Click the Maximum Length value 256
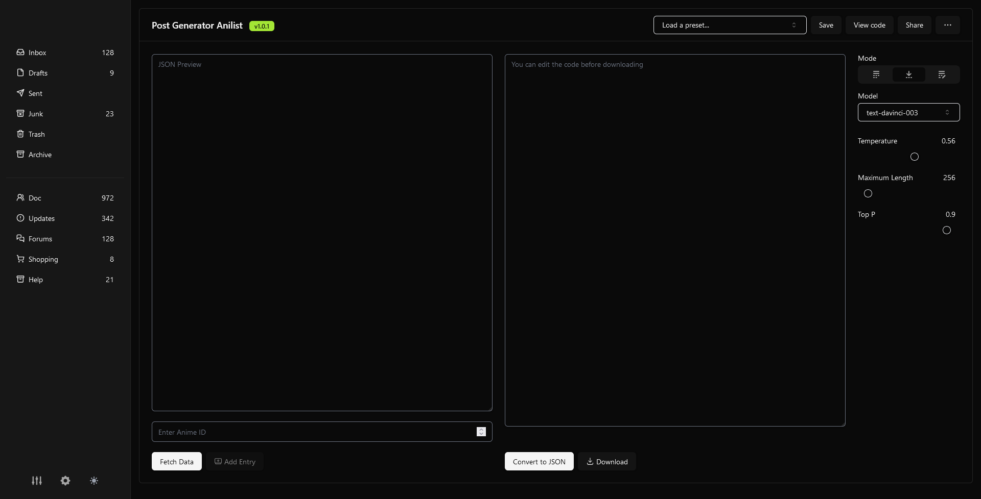Image resolution: width=981 pixels, height=499 pixels. click(949, 178)
